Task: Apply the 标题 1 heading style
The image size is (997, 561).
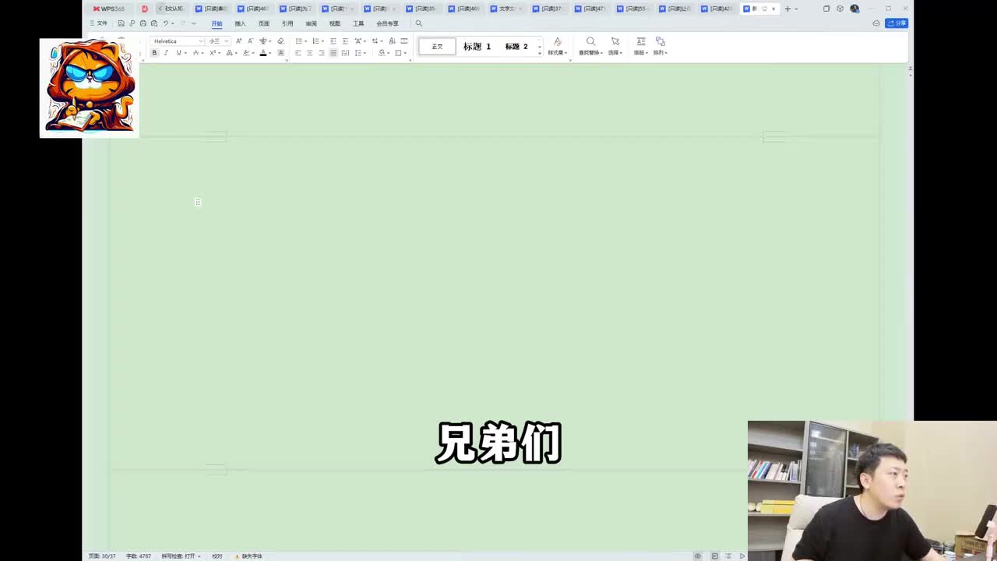Action: pos(477,47)
